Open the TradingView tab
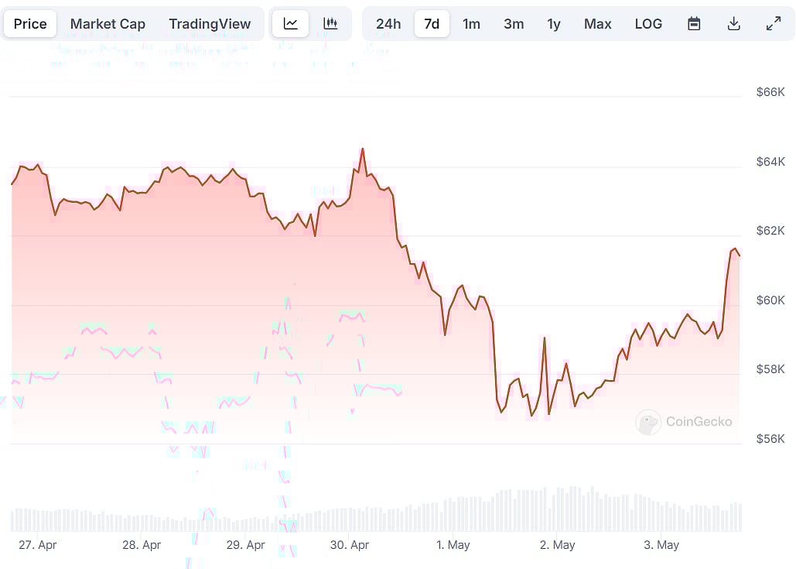 point(210,24)
